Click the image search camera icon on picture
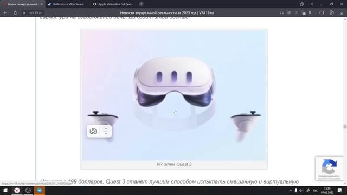347x195 pixels. tap(93, 131)
